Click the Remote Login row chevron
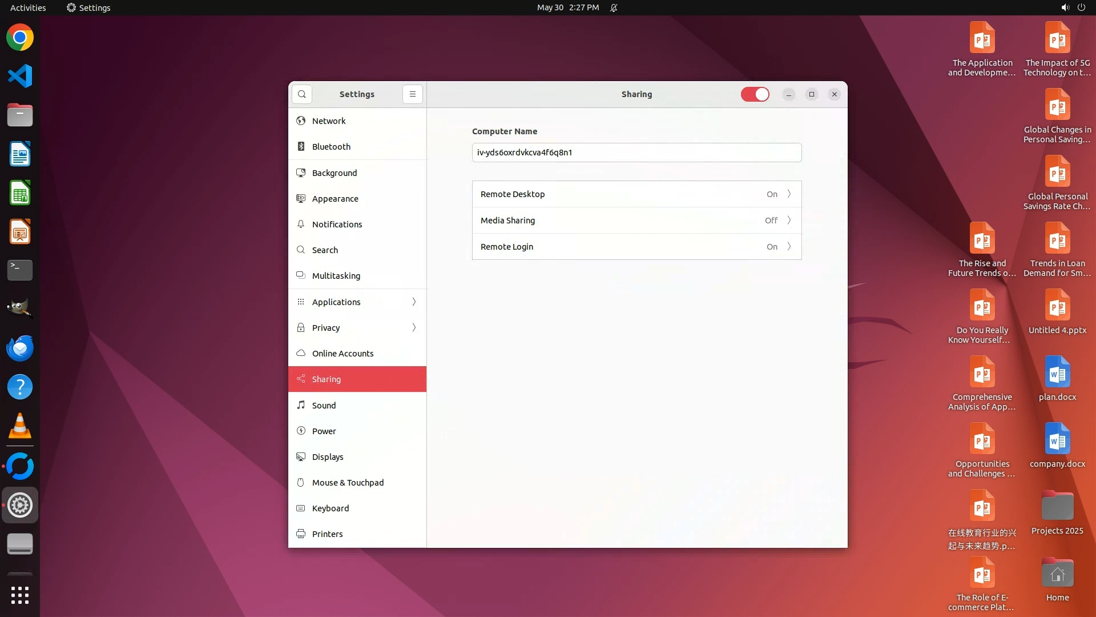This screenshot has height=617, width=1096. [789, 247]
